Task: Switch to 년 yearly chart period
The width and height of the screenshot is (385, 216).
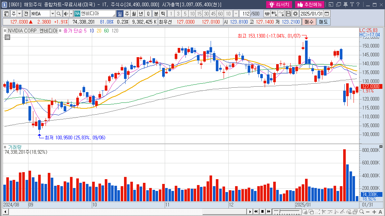Action: (x=141, y=14)
